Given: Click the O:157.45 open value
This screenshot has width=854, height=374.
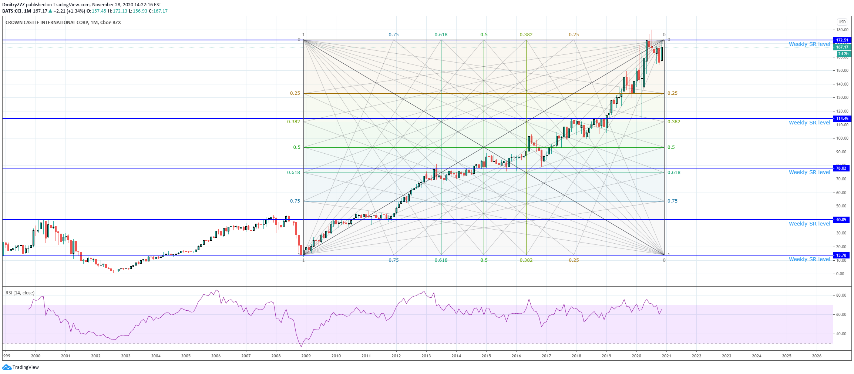Looking at the screenshot, I should point(96,11).
